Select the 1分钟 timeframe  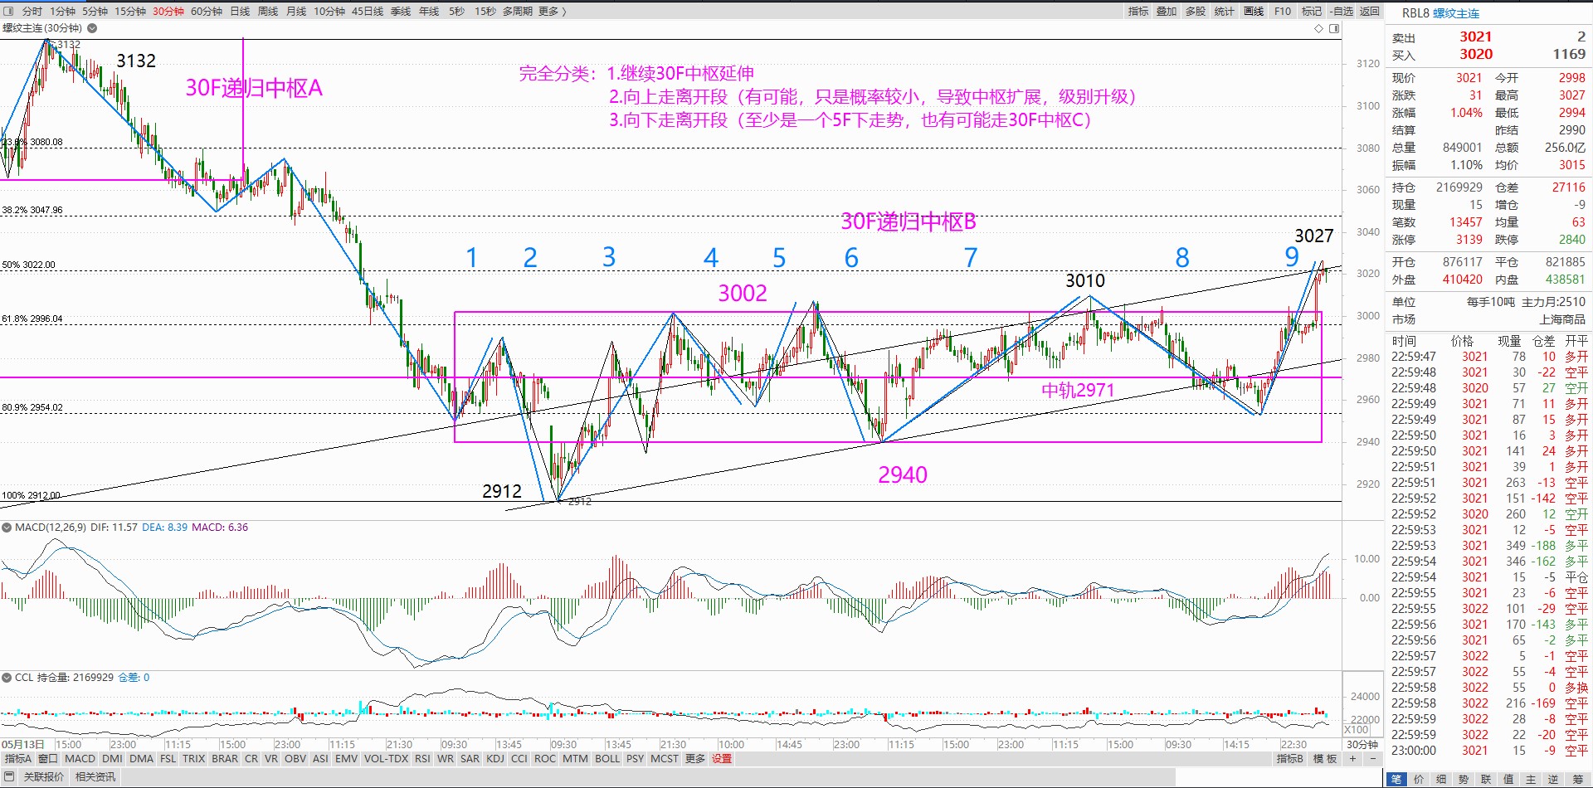[62, 12]
